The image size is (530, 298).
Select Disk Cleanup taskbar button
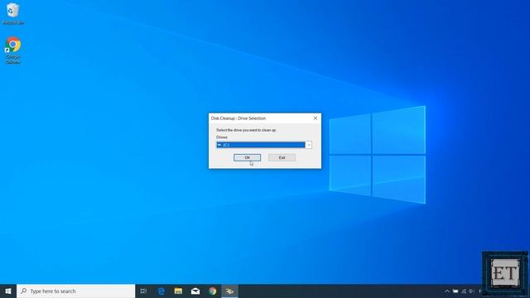tap(230, 291)
